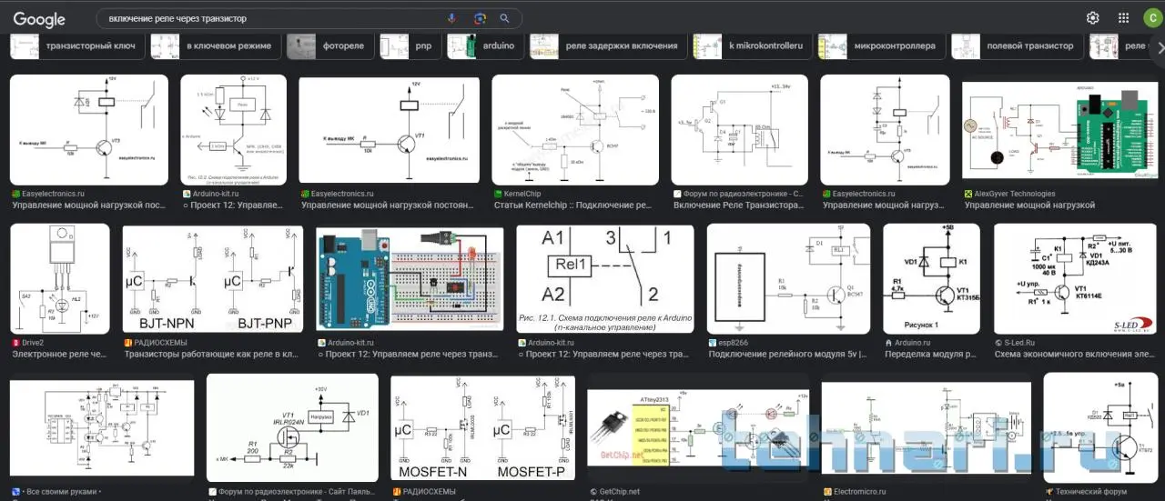Open the Drive2 transistor package thumbnail
This screenshot has width=1165, height=501.
click(60, 278)
